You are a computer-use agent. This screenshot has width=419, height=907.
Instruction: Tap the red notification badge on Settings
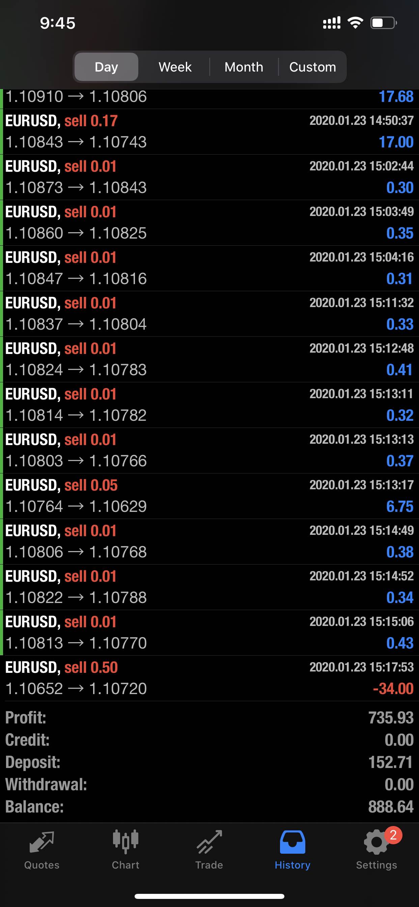393,835
